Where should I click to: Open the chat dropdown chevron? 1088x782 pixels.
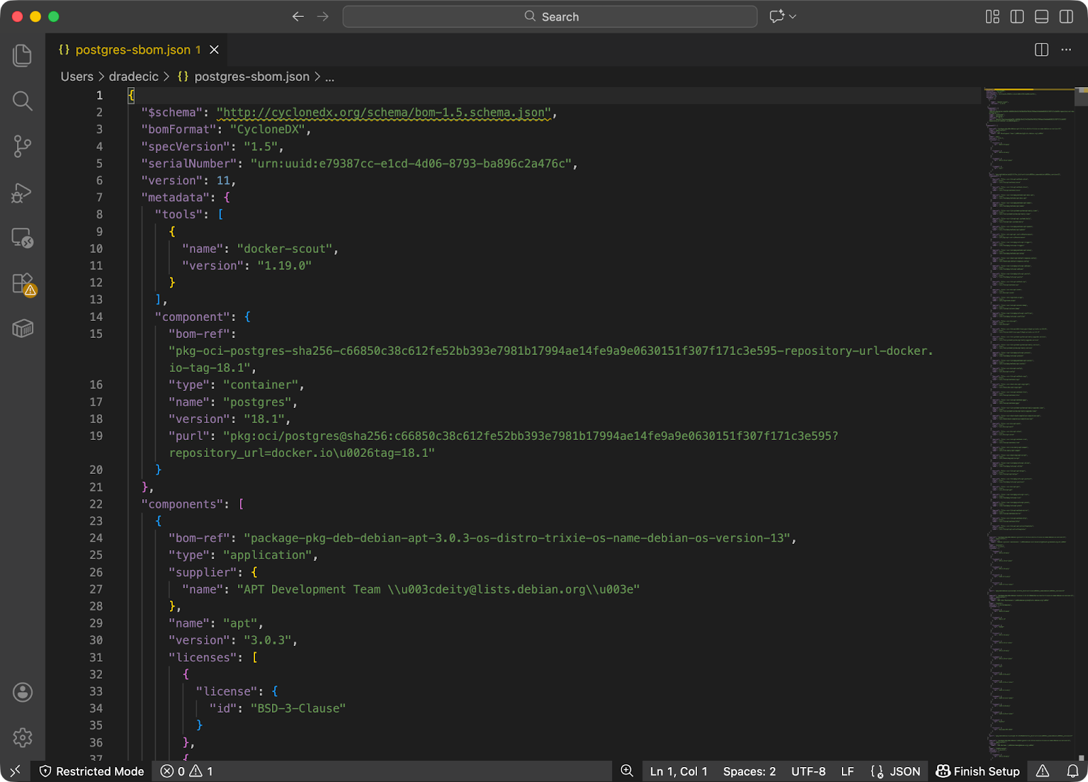click(x=793, y=16)
